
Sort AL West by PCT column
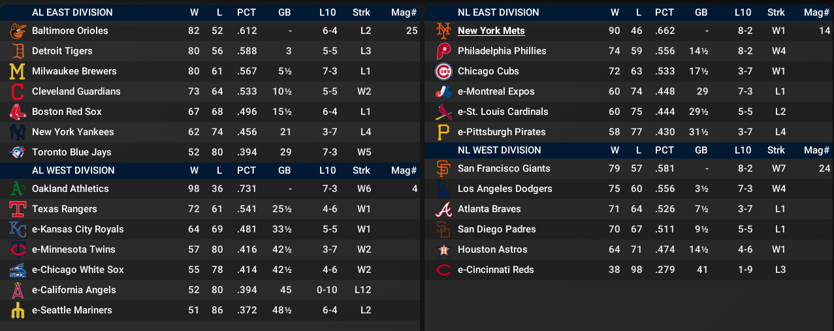pyautogui.click(x=246, y=170)
